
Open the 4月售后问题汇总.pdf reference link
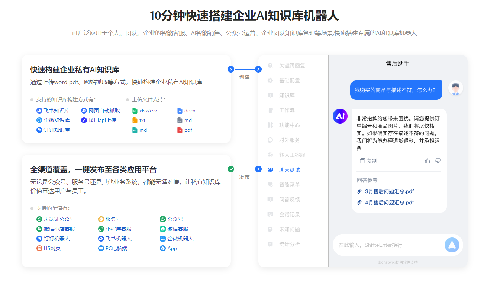[x=389, y=203]
